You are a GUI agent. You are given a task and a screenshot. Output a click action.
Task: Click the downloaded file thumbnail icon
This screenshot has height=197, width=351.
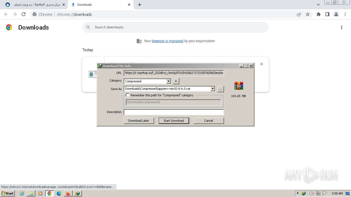[x=93, y=74]
